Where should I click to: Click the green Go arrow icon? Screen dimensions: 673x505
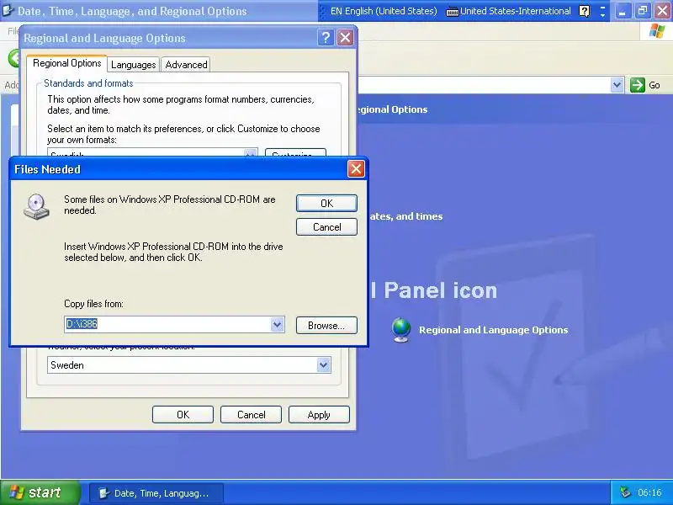coord(638,85)
